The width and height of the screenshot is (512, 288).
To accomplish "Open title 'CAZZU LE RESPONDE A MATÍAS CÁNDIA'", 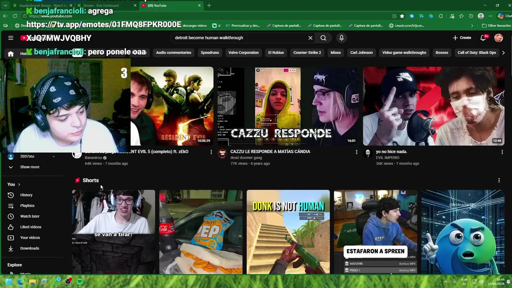I will [270, 152].
